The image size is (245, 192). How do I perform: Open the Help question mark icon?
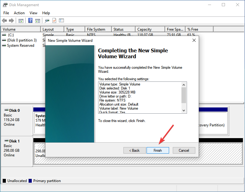30,20
